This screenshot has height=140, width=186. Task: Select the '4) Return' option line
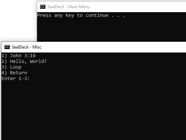click(14, 73)
